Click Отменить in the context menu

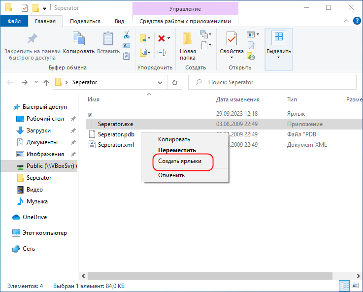click(x=171, y=175)
